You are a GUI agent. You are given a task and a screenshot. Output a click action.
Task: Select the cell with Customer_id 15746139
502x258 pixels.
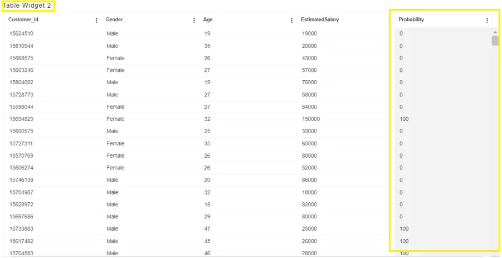(21, 180)
